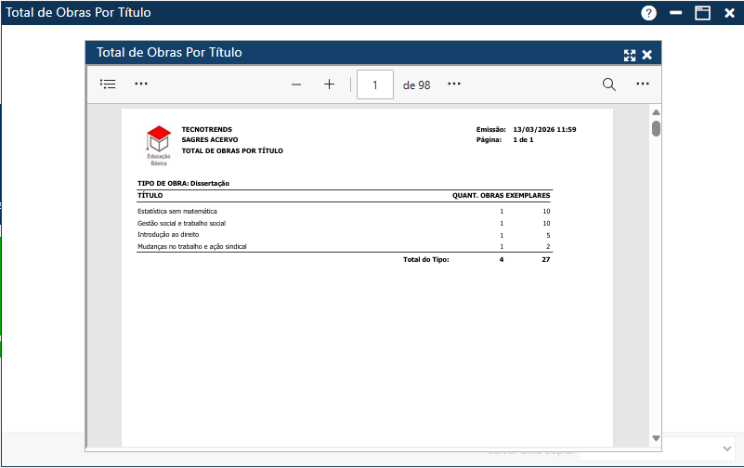Maximize the outer Total de Obras window

[703, 13]
